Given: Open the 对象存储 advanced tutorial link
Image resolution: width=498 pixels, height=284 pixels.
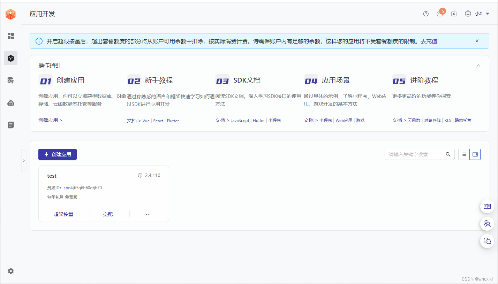Looking at the screenshot, I should point(432,121).
